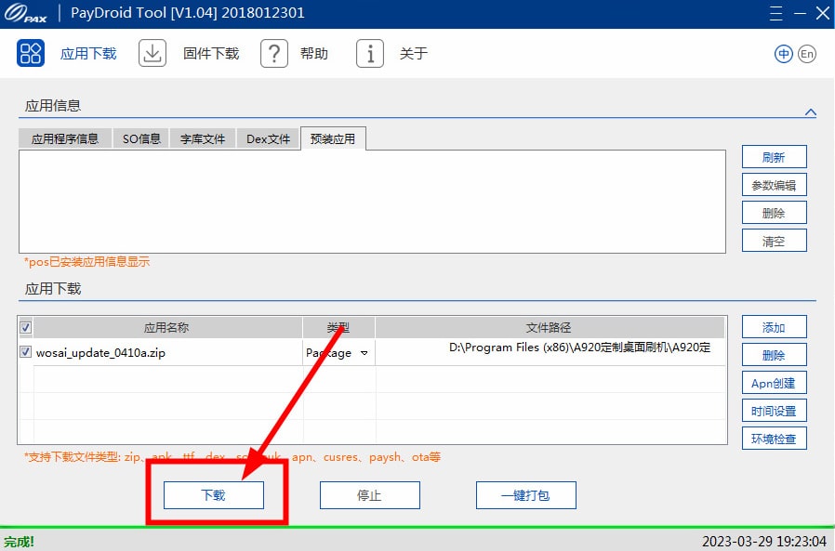Collapse the 应用信息 section chevron

(811, 112)
